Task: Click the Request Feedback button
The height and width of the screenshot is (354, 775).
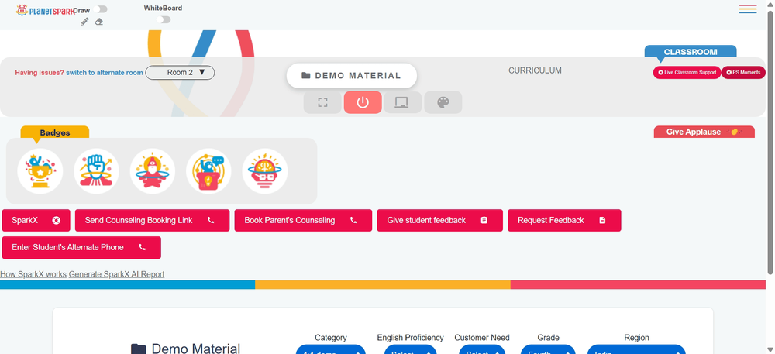Action: pyautogui.click(x=564, y=220)
